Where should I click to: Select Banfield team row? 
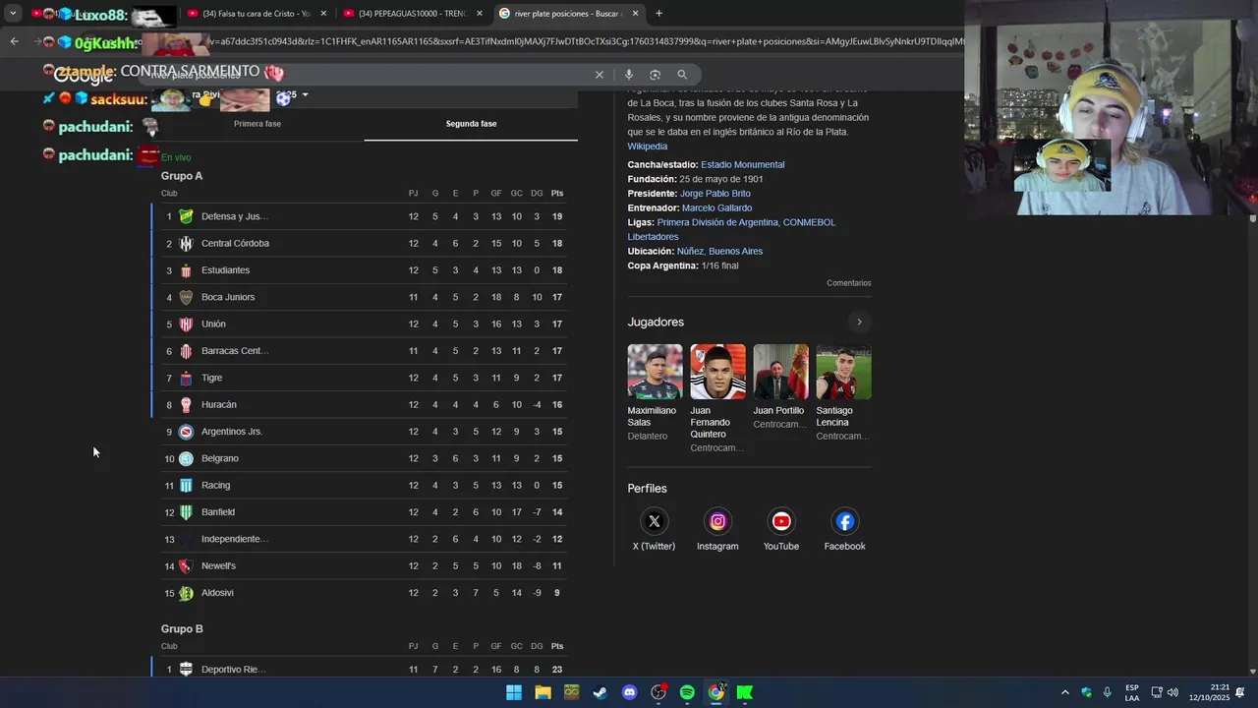(x=363, y=512)
